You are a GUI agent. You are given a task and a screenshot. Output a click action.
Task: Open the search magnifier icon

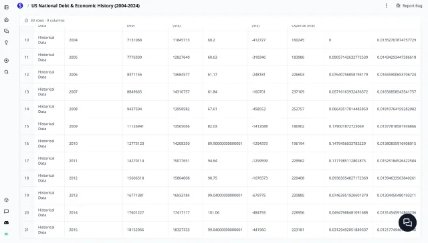[7, 72]
